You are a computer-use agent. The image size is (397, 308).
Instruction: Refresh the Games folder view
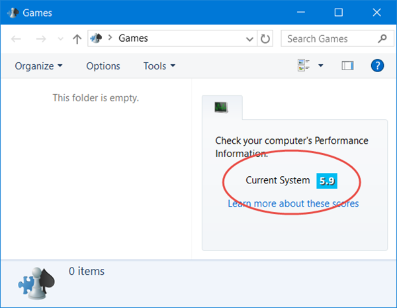pyautogui.click(x=265, y=38)
